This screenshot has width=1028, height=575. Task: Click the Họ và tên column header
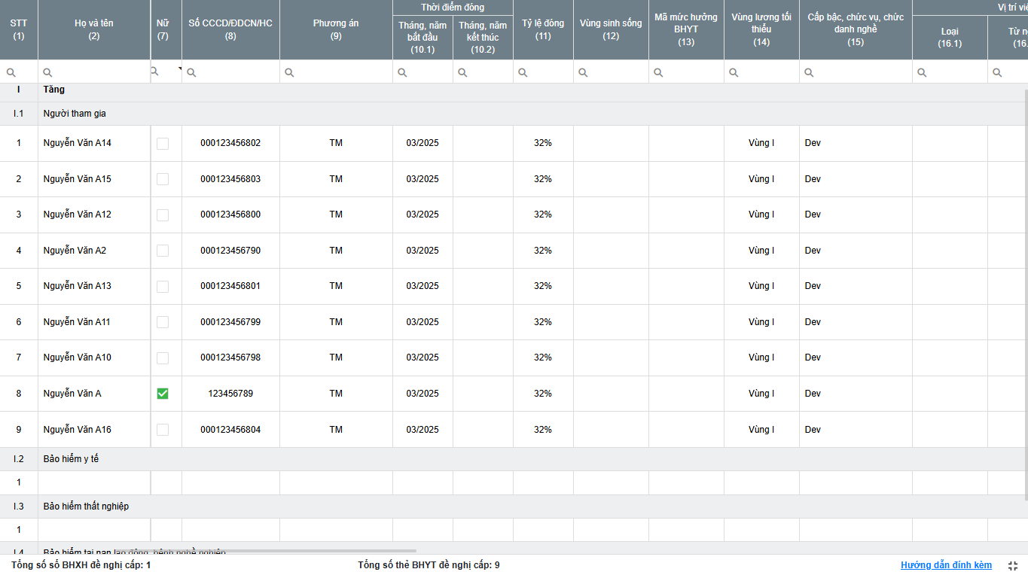point(94,29)
